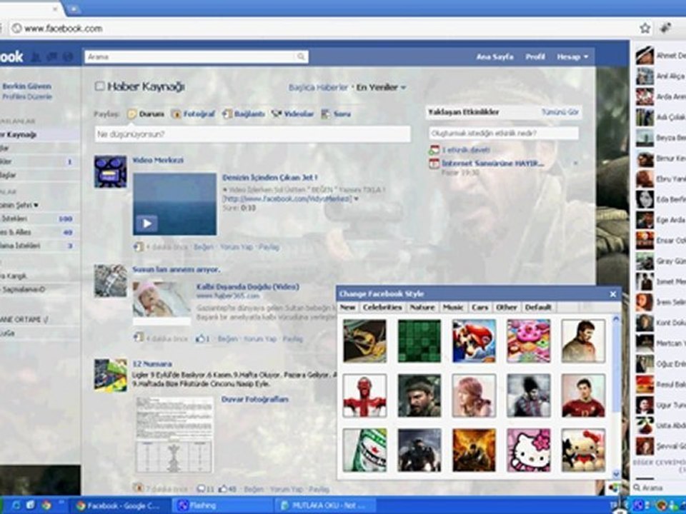Switch to the Default style tab
The height and width of the screenshot is (514, 686).
tap(538, 307)
